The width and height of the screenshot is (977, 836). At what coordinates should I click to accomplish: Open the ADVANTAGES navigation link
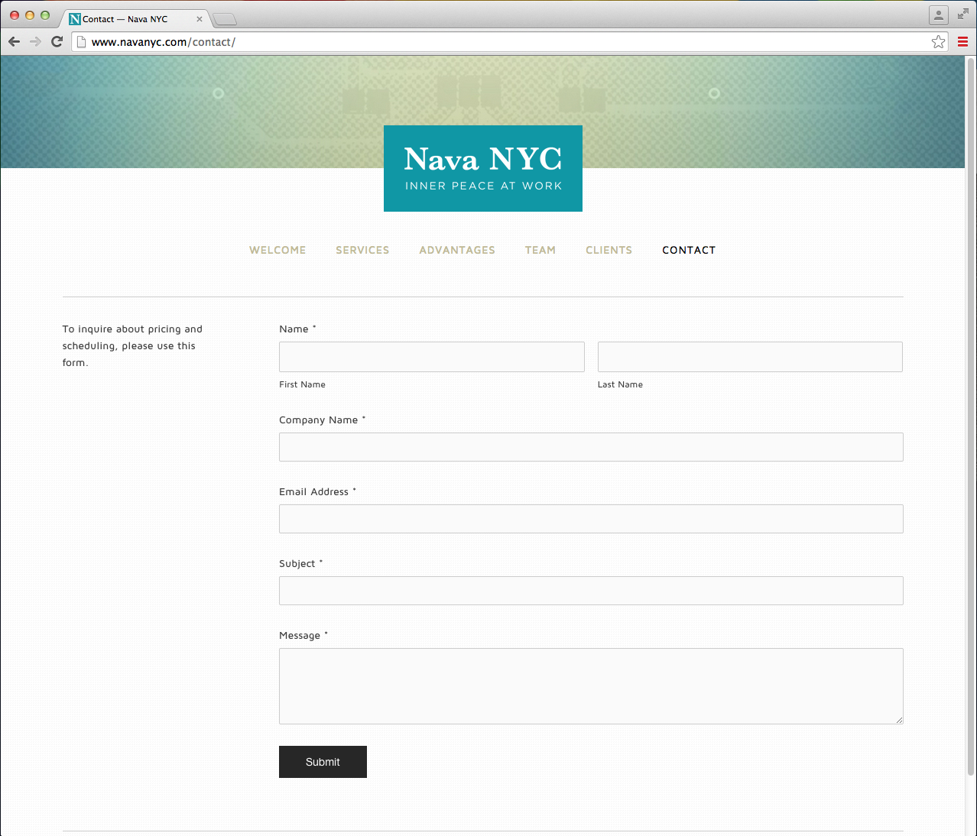(457, 250)
